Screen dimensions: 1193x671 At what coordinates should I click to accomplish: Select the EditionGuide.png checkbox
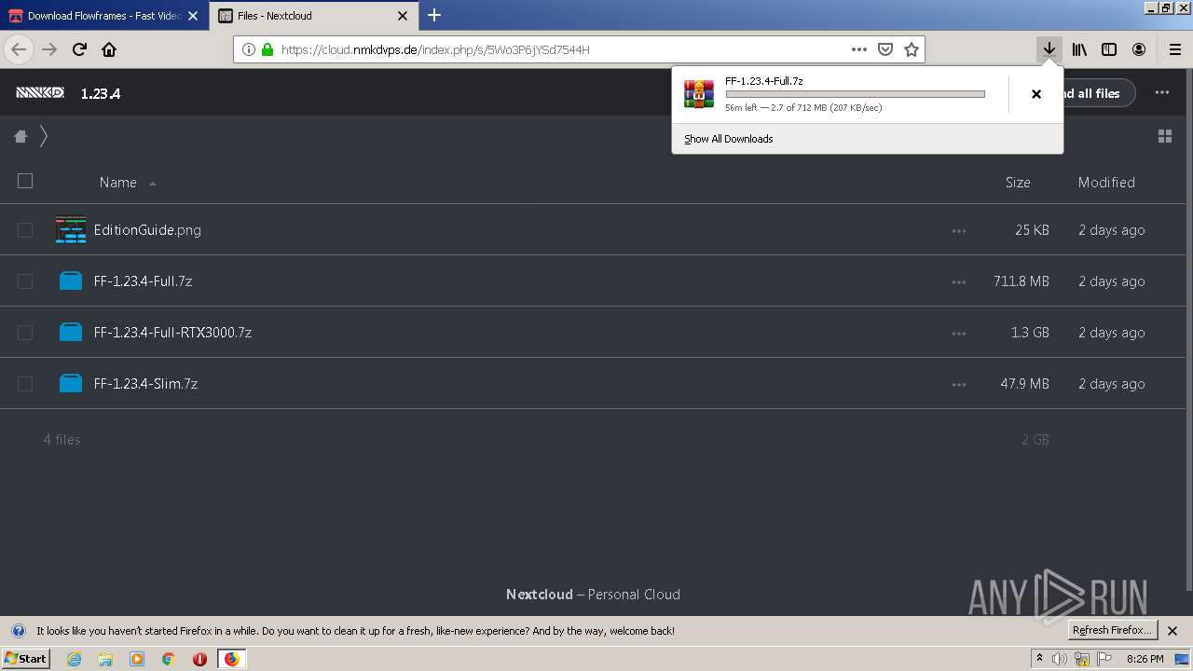tap(25, 230)
